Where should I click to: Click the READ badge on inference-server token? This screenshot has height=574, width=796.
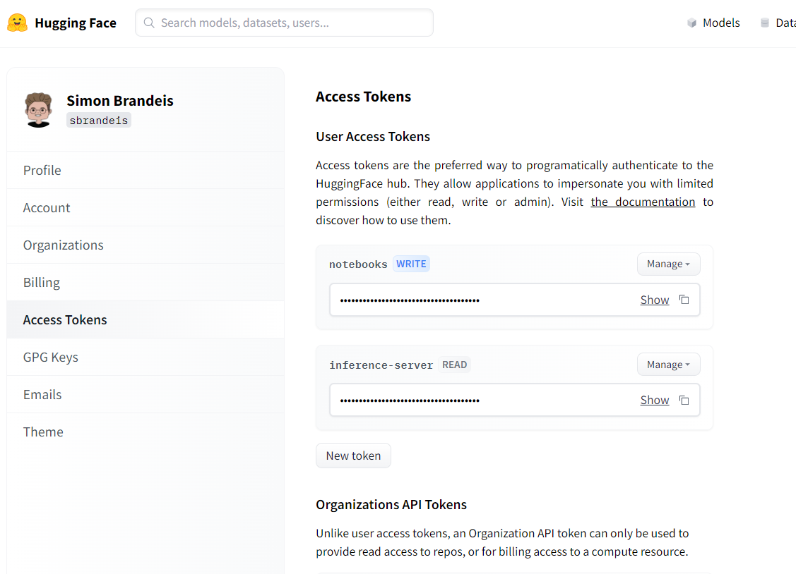[x=454, y=365]
